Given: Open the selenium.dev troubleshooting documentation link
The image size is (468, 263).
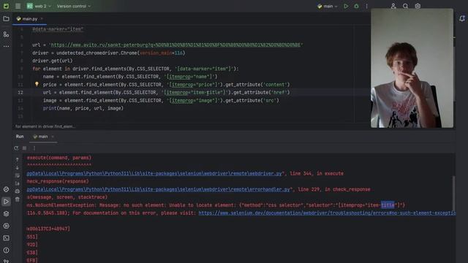Looking at the screenshot, I should point(327,213).
